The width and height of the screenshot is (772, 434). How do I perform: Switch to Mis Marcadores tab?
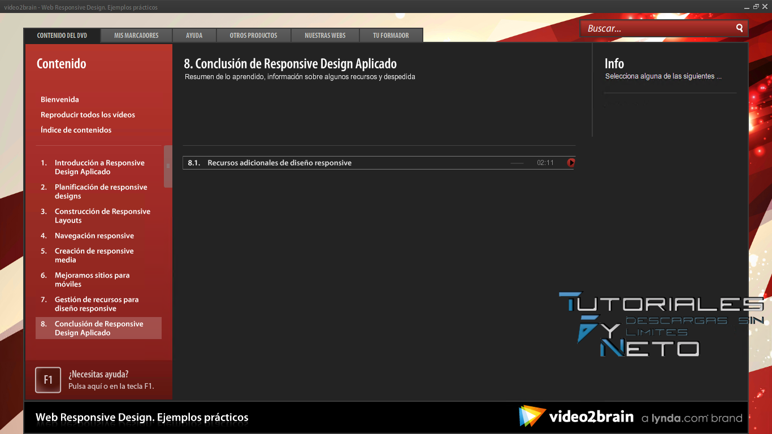pyautogui.click(x=136, y=35)
